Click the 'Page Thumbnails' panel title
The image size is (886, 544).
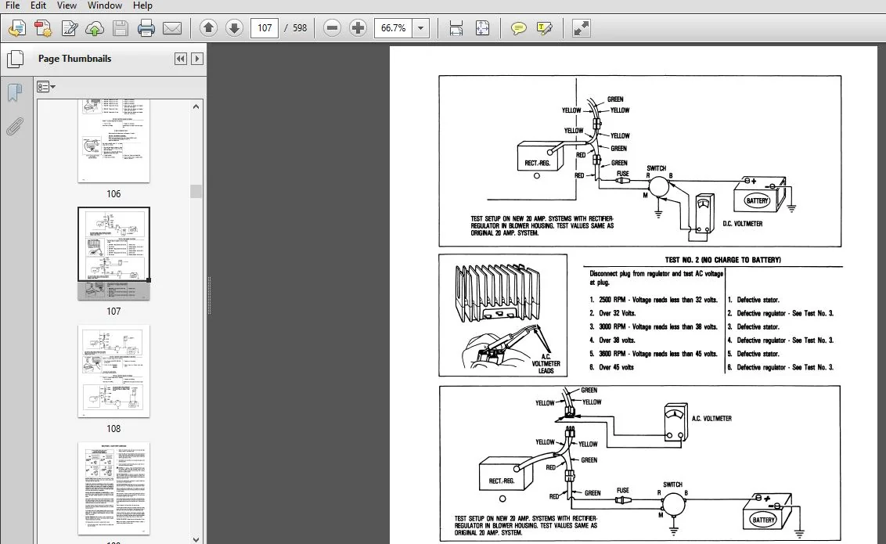(x=74, y=59)
